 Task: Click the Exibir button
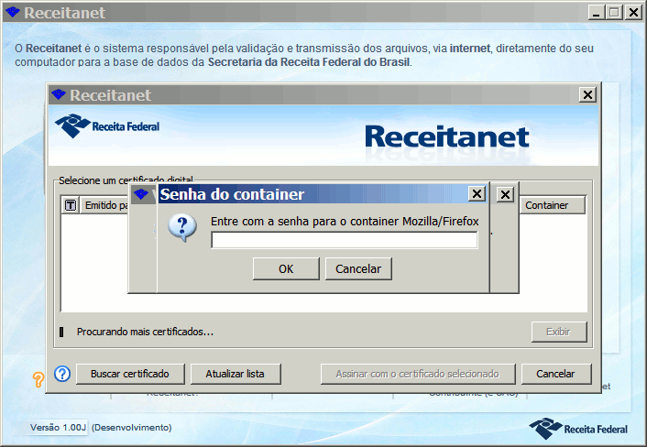click(558, 332)
